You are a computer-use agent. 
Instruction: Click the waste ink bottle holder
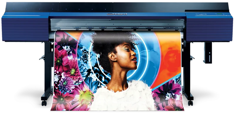(208, 52)
